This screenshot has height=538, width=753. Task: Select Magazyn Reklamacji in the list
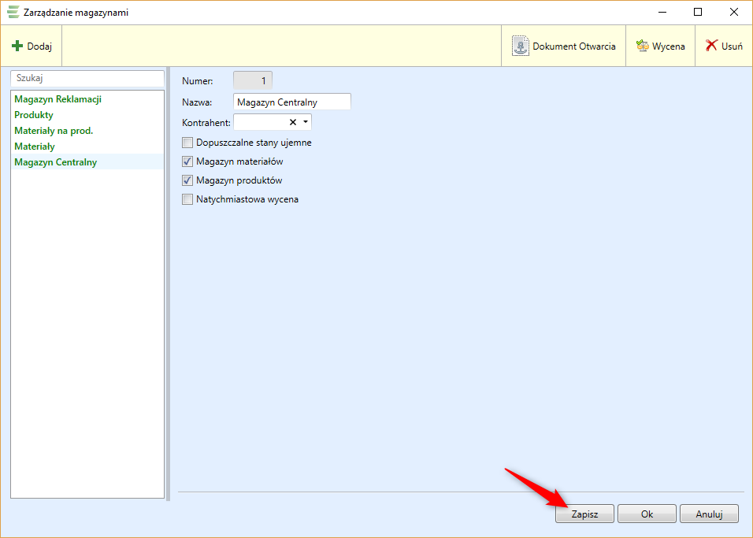[x=57, y=99]
